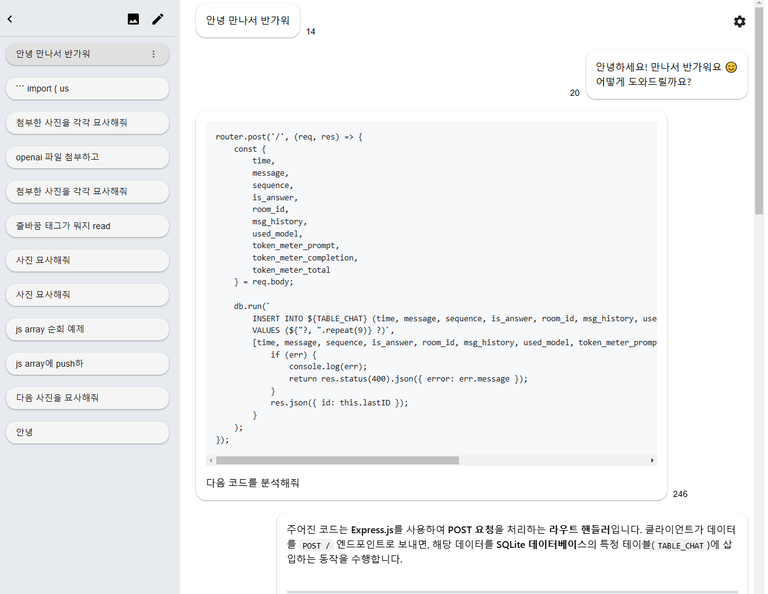The width and height of the screenshot is (768, 594).
Task: Open three-dot menu for 안녕 만나서 반가워 chat
Action: pos(154,54)
